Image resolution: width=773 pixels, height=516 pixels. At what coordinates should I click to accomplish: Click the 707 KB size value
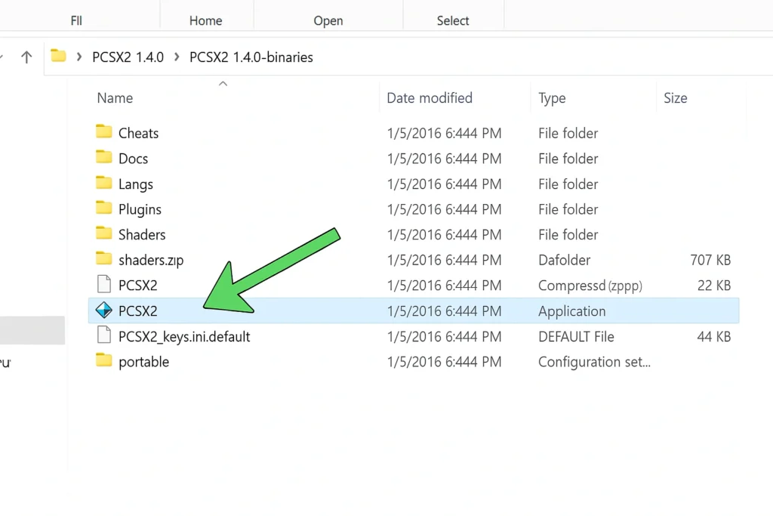(x=710, y=261)
